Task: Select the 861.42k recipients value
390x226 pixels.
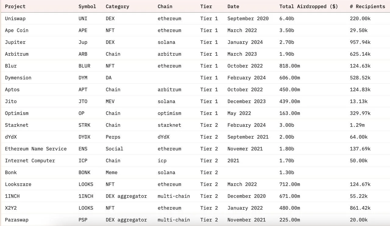Action: click(360, 208)
